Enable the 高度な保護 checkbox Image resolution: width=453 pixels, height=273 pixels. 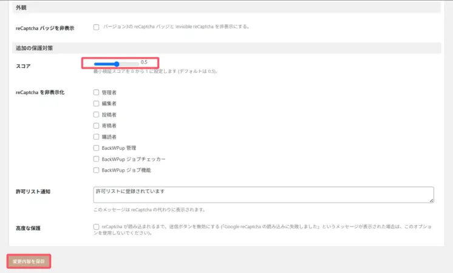pyautogui.click(x=96, y=227)
